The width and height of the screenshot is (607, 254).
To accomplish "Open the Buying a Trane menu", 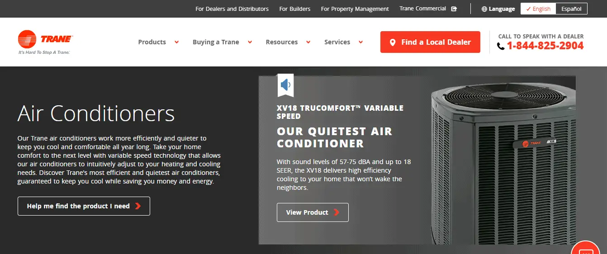I will click(x=216, y=42).
